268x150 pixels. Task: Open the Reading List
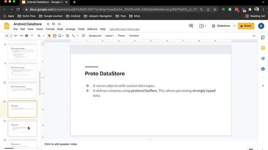[x=255, y=16]
